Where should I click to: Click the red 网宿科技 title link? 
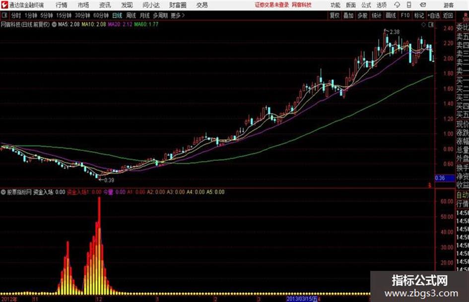302,5
